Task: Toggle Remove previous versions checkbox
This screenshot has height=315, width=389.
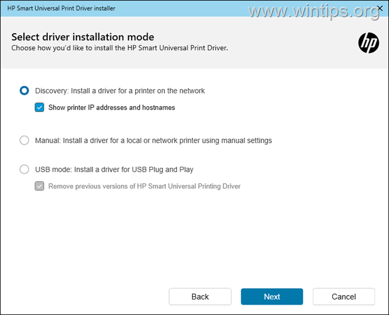Action: point(39,186)
